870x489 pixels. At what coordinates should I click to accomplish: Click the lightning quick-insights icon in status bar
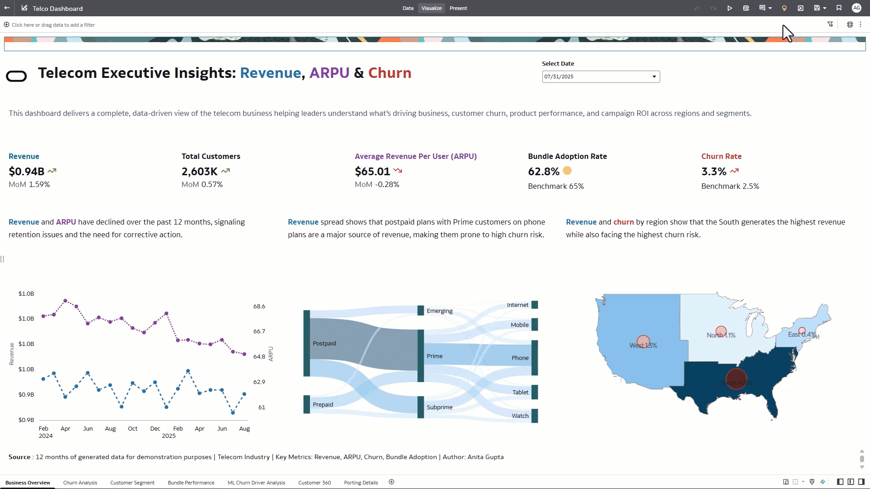click(823, 482)
